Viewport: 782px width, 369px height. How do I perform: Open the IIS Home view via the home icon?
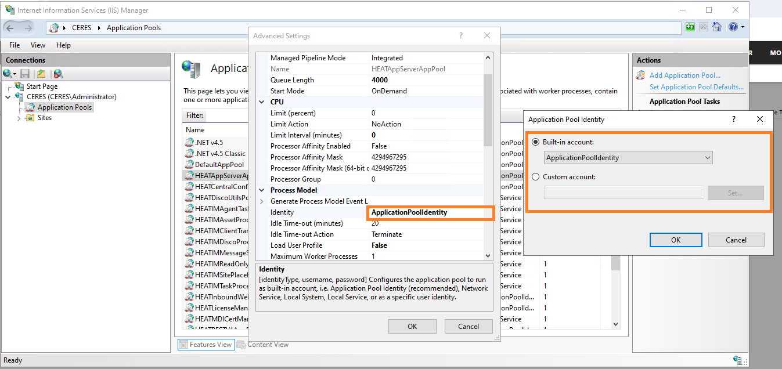718,27
